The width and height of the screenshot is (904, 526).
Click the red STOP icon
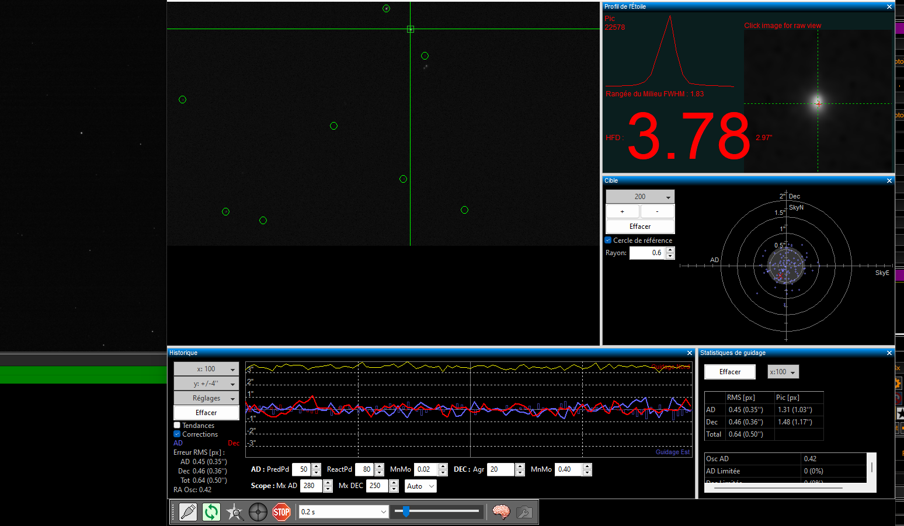click(281, 512)
